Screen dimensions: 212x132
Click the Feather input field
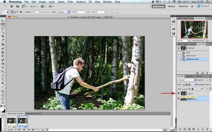35,12
